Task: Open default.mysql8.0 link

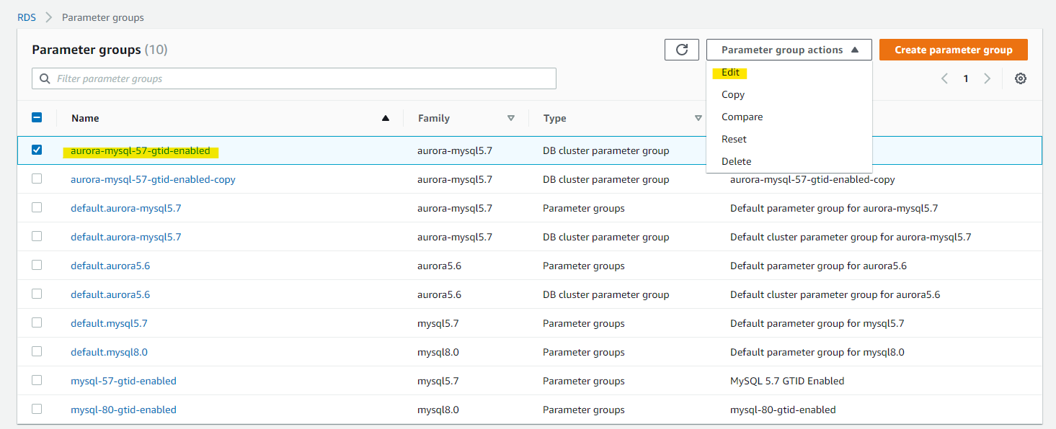Action: coord(109,352)
